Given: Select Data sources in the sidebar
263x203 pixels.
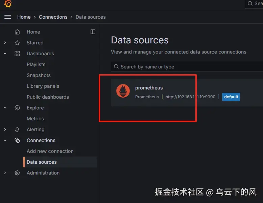Looking at the screenshot, I should [x=61, y=162].
